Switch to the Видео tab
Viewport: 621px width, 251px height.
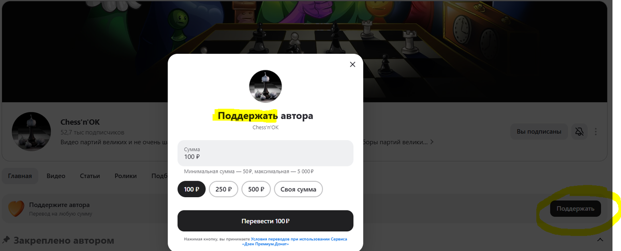coord(56,176)
